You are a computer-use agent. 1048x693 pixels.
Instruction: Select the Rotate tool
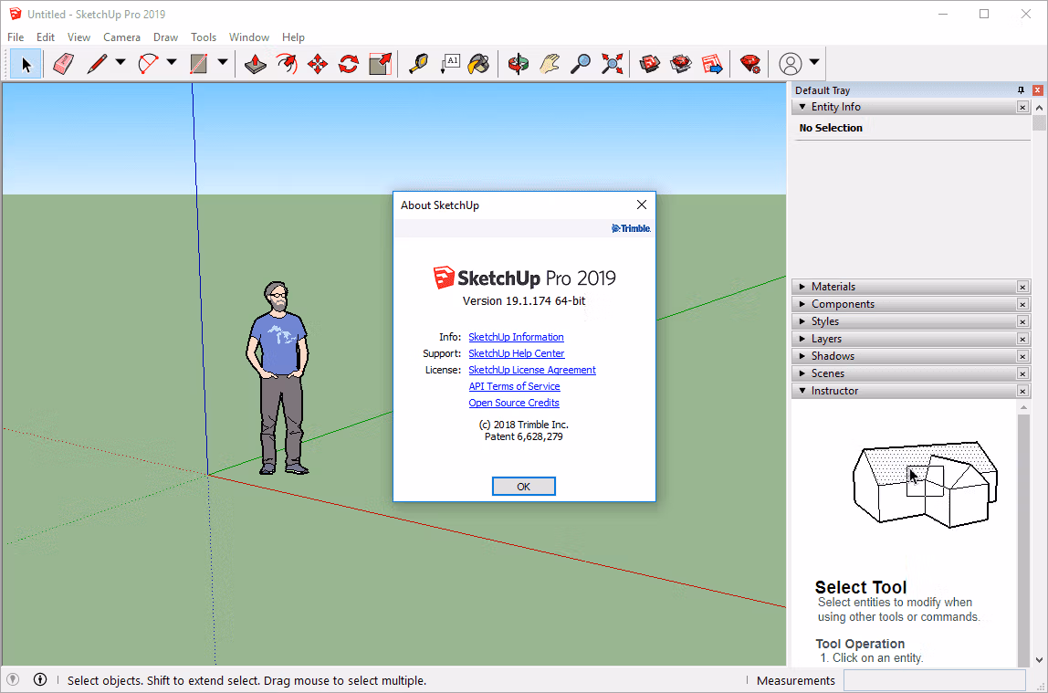348,64
